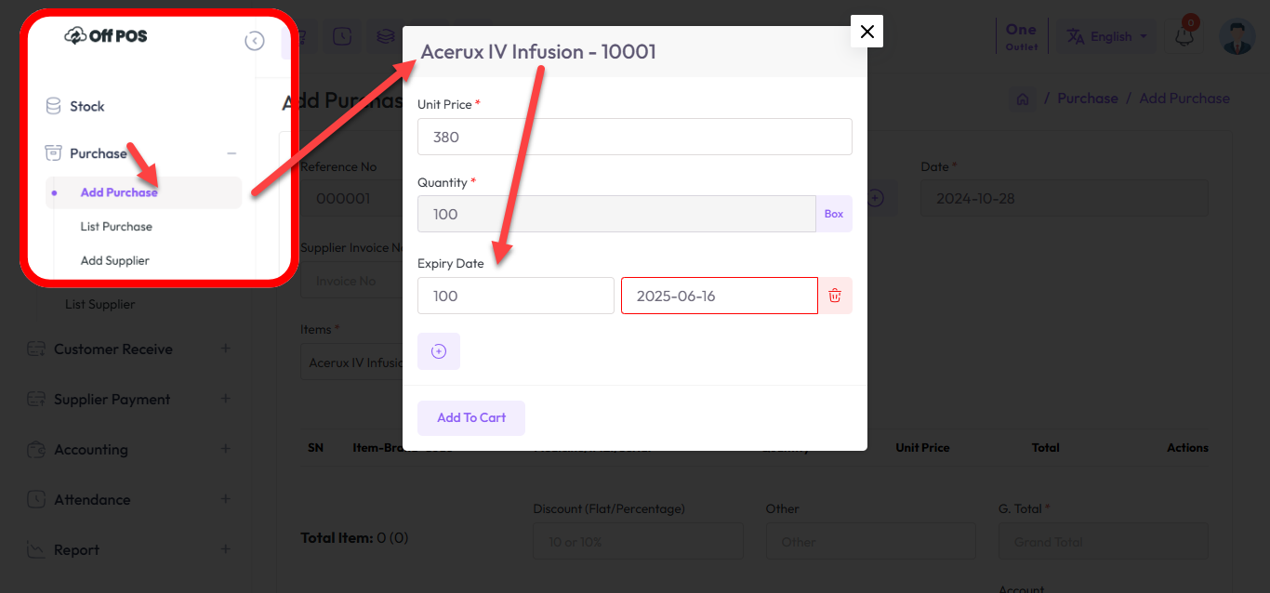The height and width of the screenshot is (593, 1270).
Task: Open the Add Supplier menu item
Action: pyautogui.click(x=114, y=261)
